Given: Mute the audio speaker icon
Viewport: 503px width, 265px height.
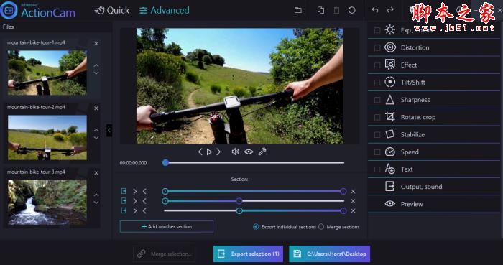Looking at the screenshot, I should click(x=236, y=152).
